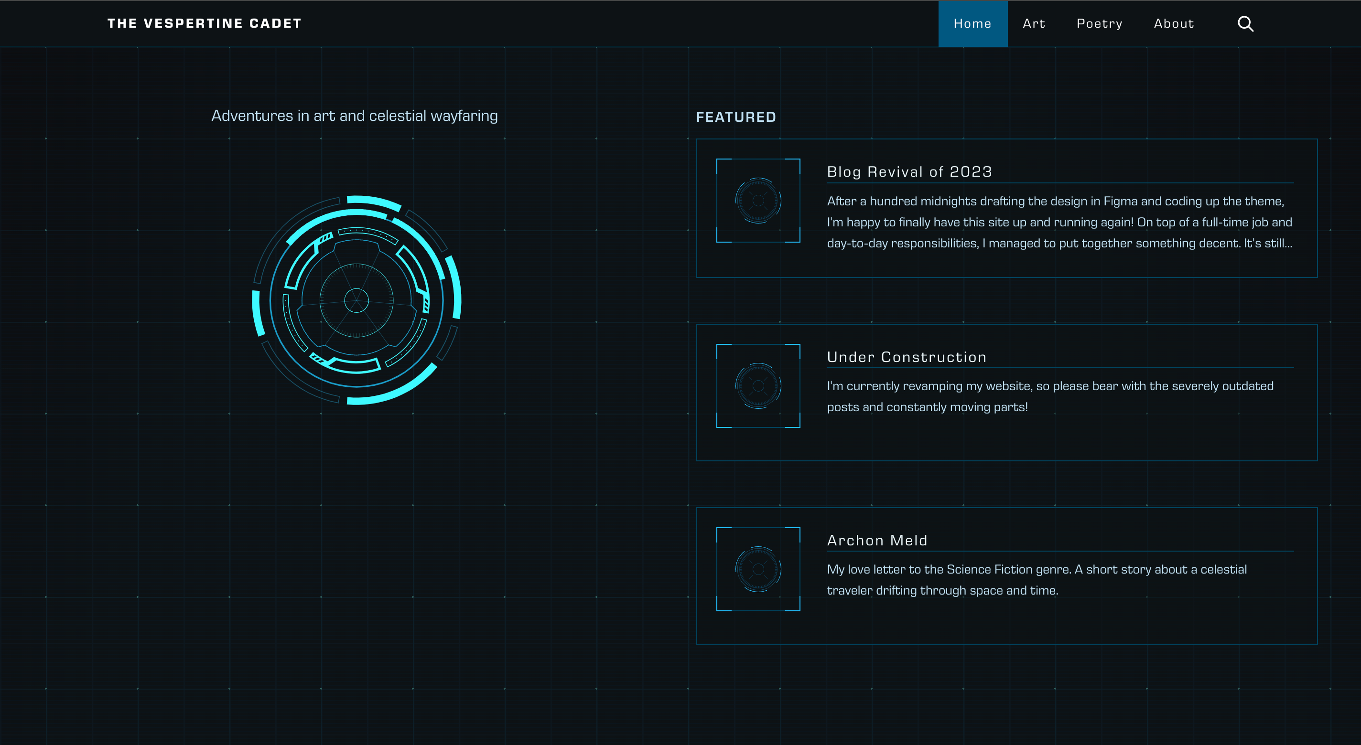This screenshot has width=1361, height=745.
Task: Click The Vespertine Cadet site title
Action: click(205, 23)
